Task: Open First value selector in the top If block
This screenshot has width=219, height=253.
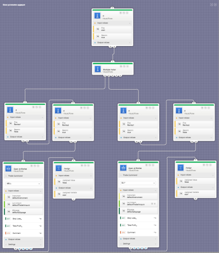Action: [98, 29]
